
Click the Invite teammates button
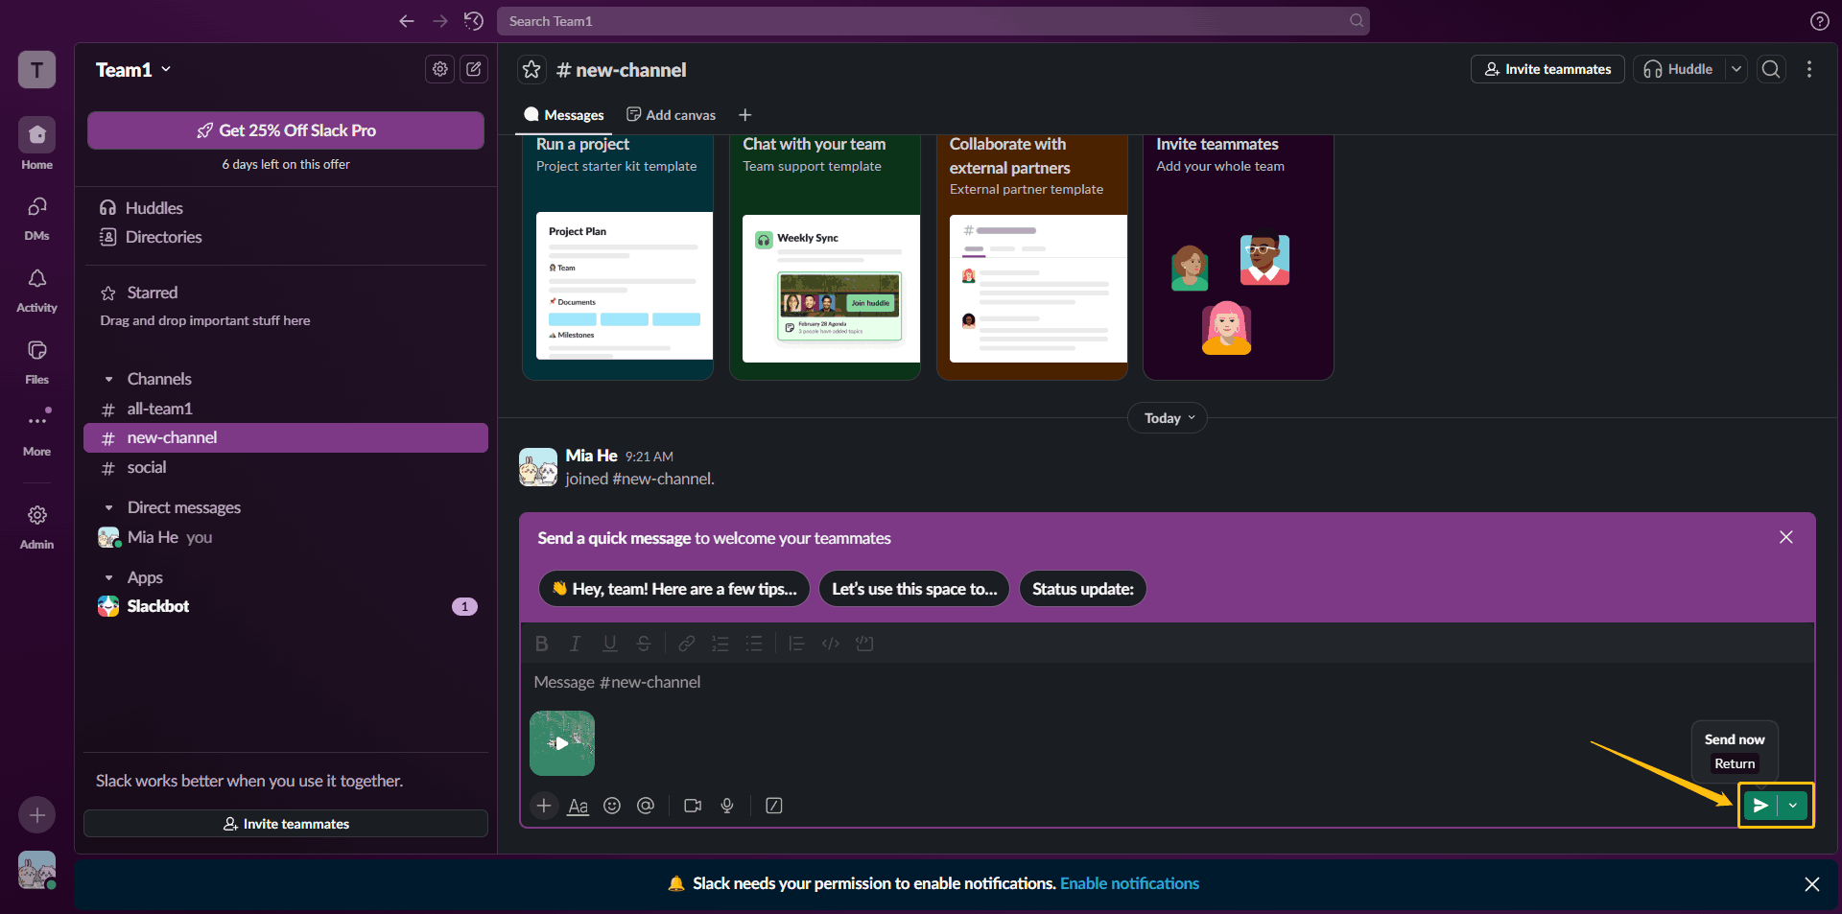1546,69
